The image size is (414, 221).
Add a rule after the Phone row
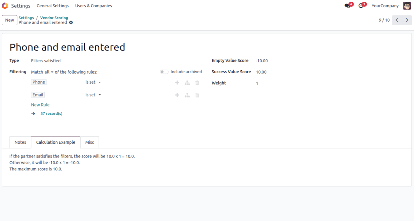(x=177, y=82)
